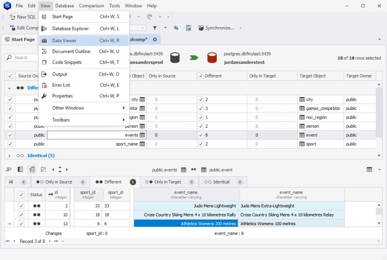This screenshot has height=260, width=387.
Task: Click the grid layout icon at right
Action: (x=369, y=169)
